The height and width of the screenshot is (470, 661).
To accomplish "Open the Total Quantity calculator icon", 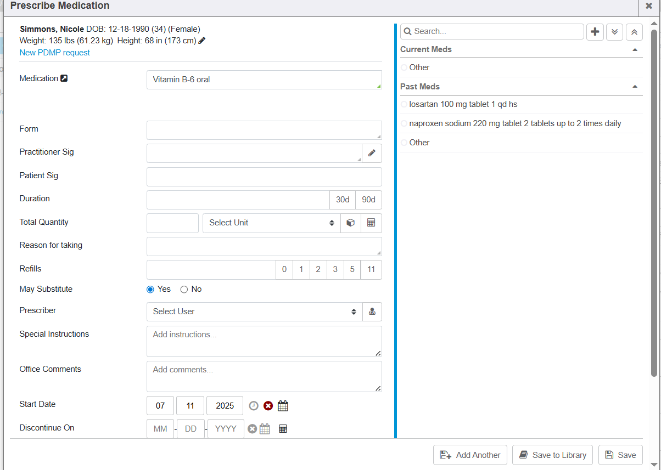I will coord(371,223).
